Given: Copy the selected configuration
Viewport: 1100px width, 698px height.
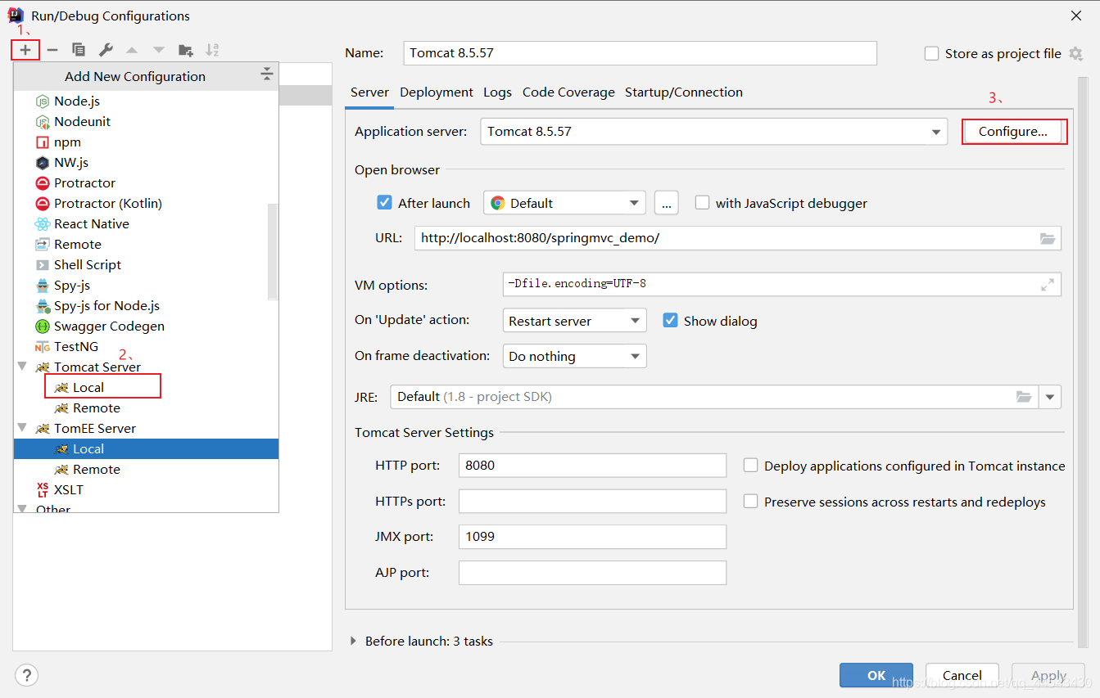Looking at the screenshot, I should pyautogui.click(x=79, y=50).
